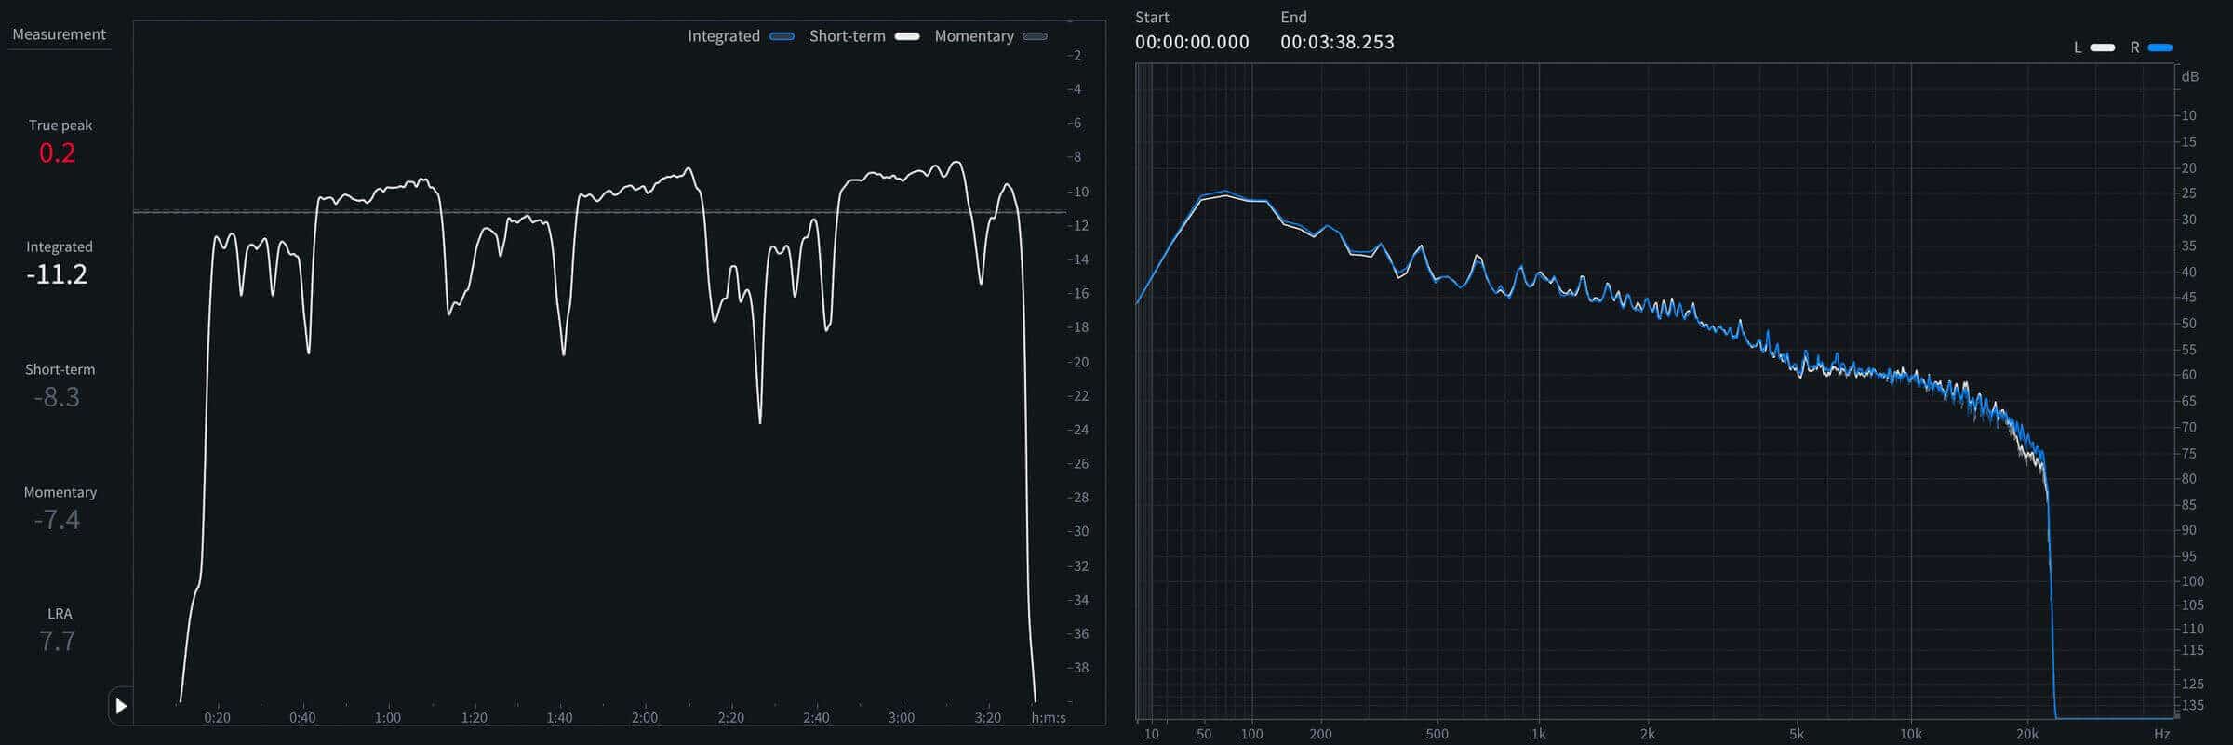Click the h:m:s time unit label
2233x745 pixels.
(1049, 718)
